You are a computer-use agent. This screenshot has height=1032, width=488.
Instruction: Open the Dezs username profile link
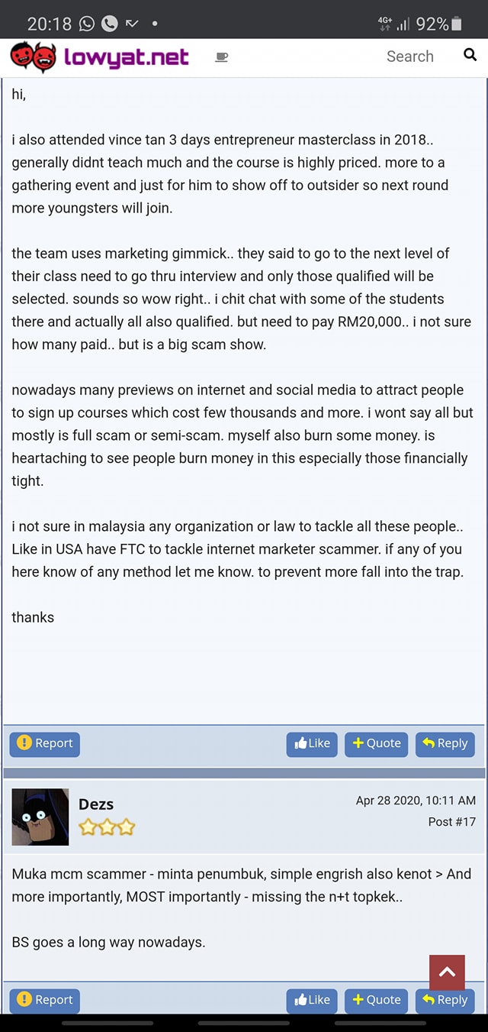(x=96, y=804)
